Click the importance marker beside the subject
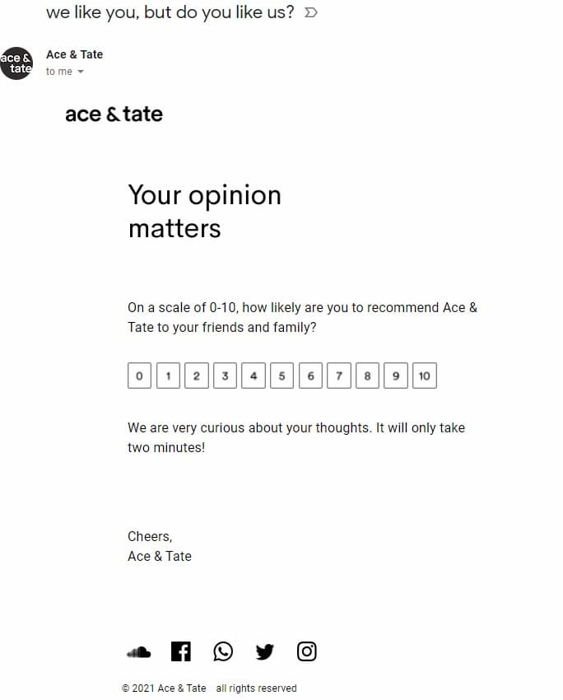The width and height of the screenshot is (563, 700). pos(310,12)
